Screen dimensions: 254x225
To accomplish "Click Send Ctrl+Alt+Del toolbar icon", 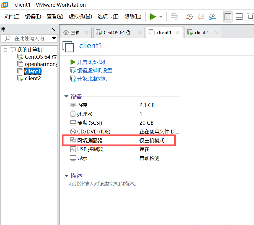I will (174, 17).
